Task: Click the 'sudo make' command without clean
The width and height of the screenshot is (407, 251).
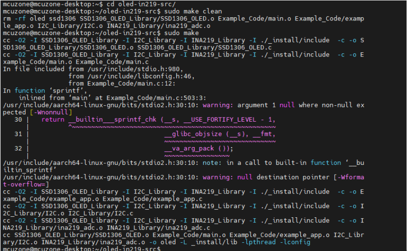Action: click(181, 33)
